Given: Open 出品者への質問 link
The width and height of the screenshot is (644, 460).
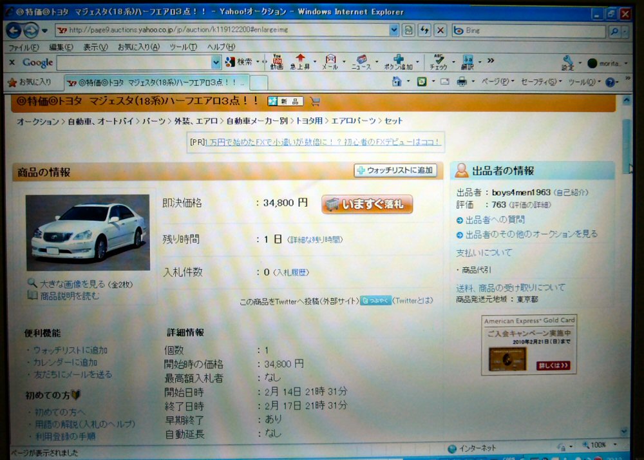Looking at the screenshot, I should (x=495, y=220).
